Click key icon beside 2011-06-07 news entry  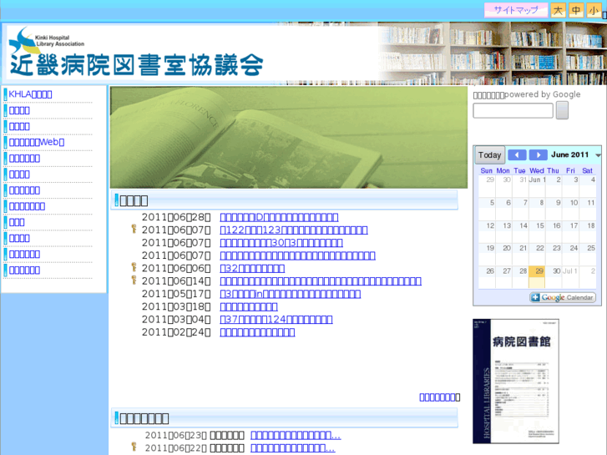pyautogui.click(x=134, y=229)
